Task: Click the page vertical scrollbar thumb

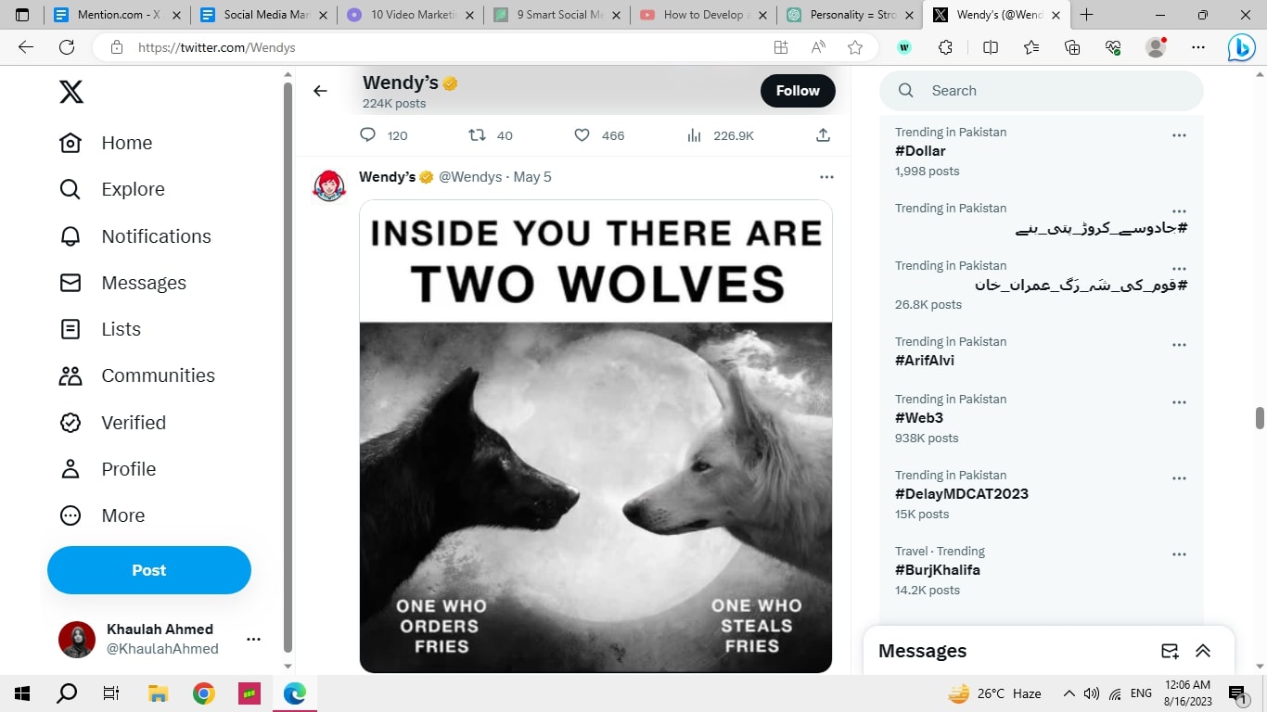Action: click(x=1260, y=418)
